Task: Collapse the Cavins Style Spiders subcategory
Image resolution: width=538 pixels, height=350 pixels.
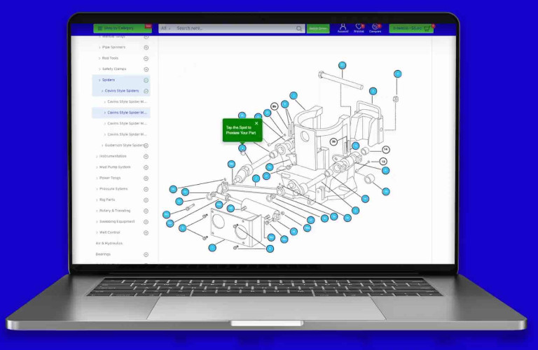Action: click(146, 91)
